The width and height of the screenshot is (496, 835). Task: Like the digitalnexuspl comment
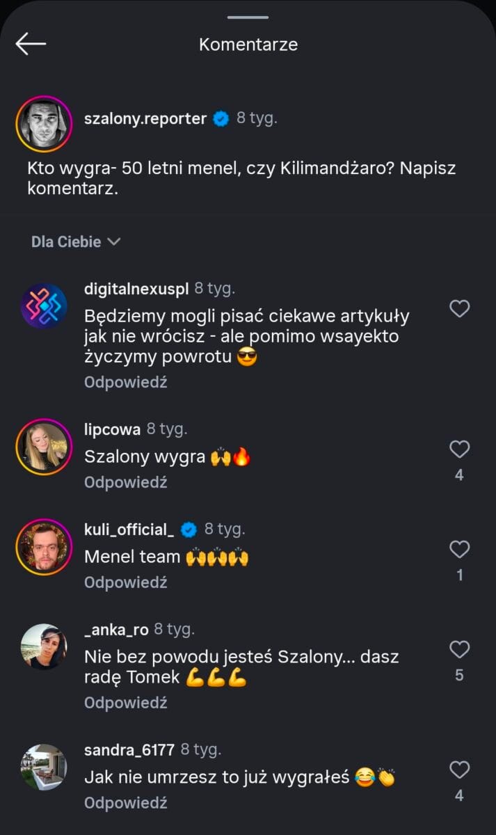pyautogui.click(x=459, y=308)
